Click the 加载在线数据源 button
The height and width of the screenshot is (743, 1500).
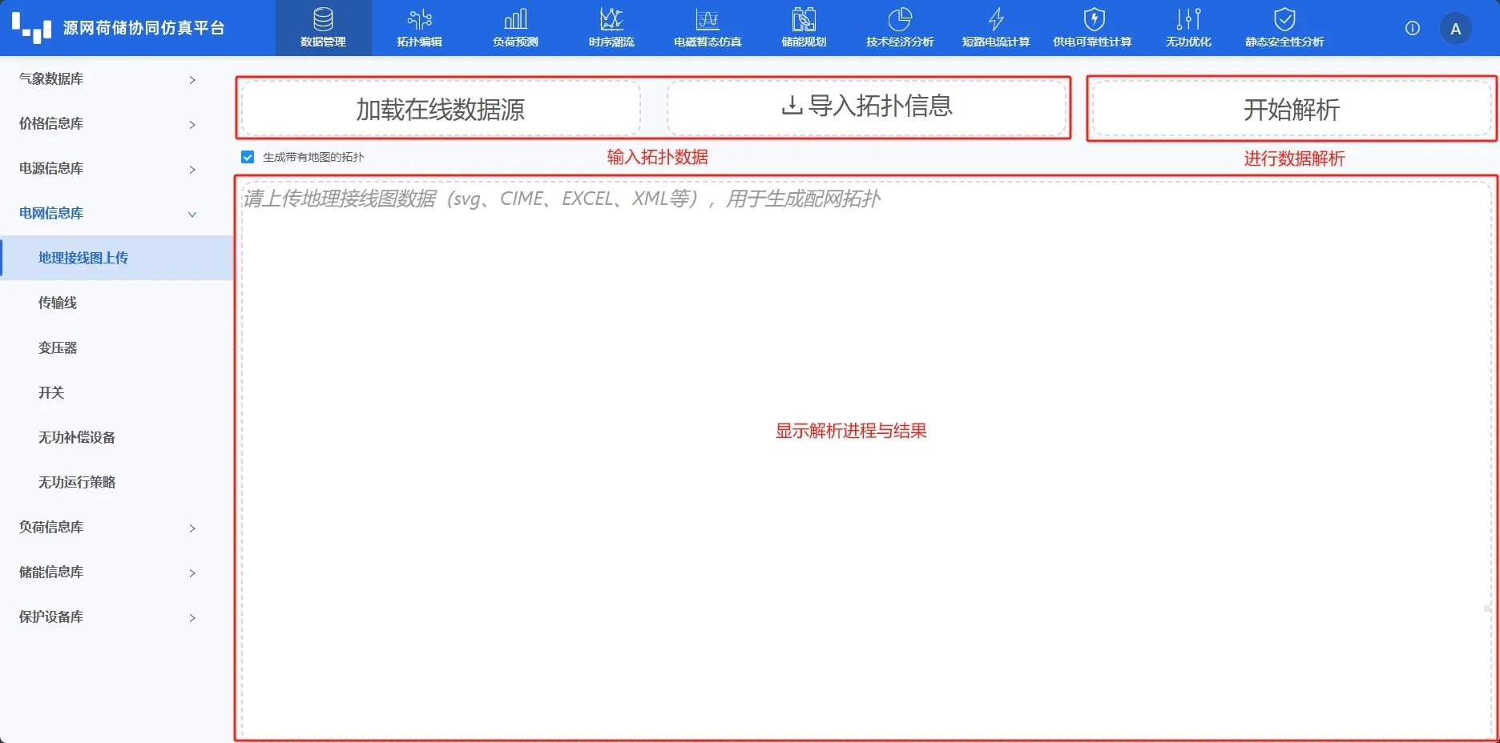click(x=441, y=109)
